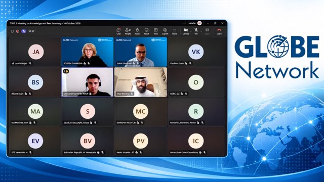Viewport: 324px width, 182px height.
Task: Select the Dhari video tile
Action: pos(141,82)
